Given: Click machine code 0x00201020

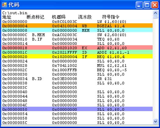Looking at the screenshot, I should coord(64,48).
